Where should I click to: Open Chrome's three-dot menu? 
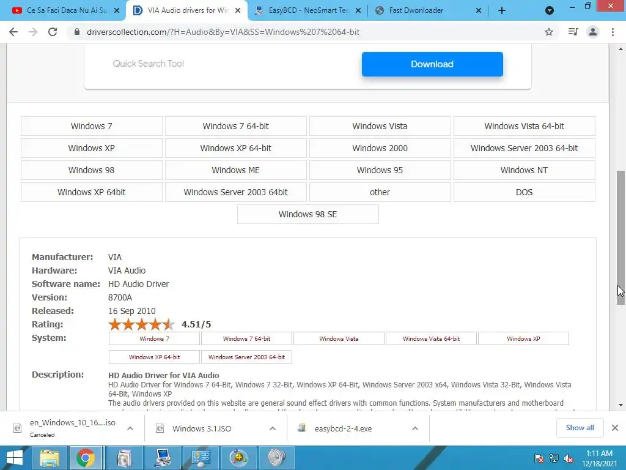613,32
